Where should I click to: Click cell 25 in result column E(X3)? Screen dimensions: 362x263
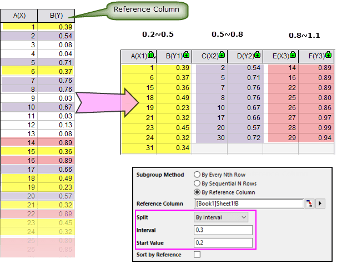coord(281,98)
